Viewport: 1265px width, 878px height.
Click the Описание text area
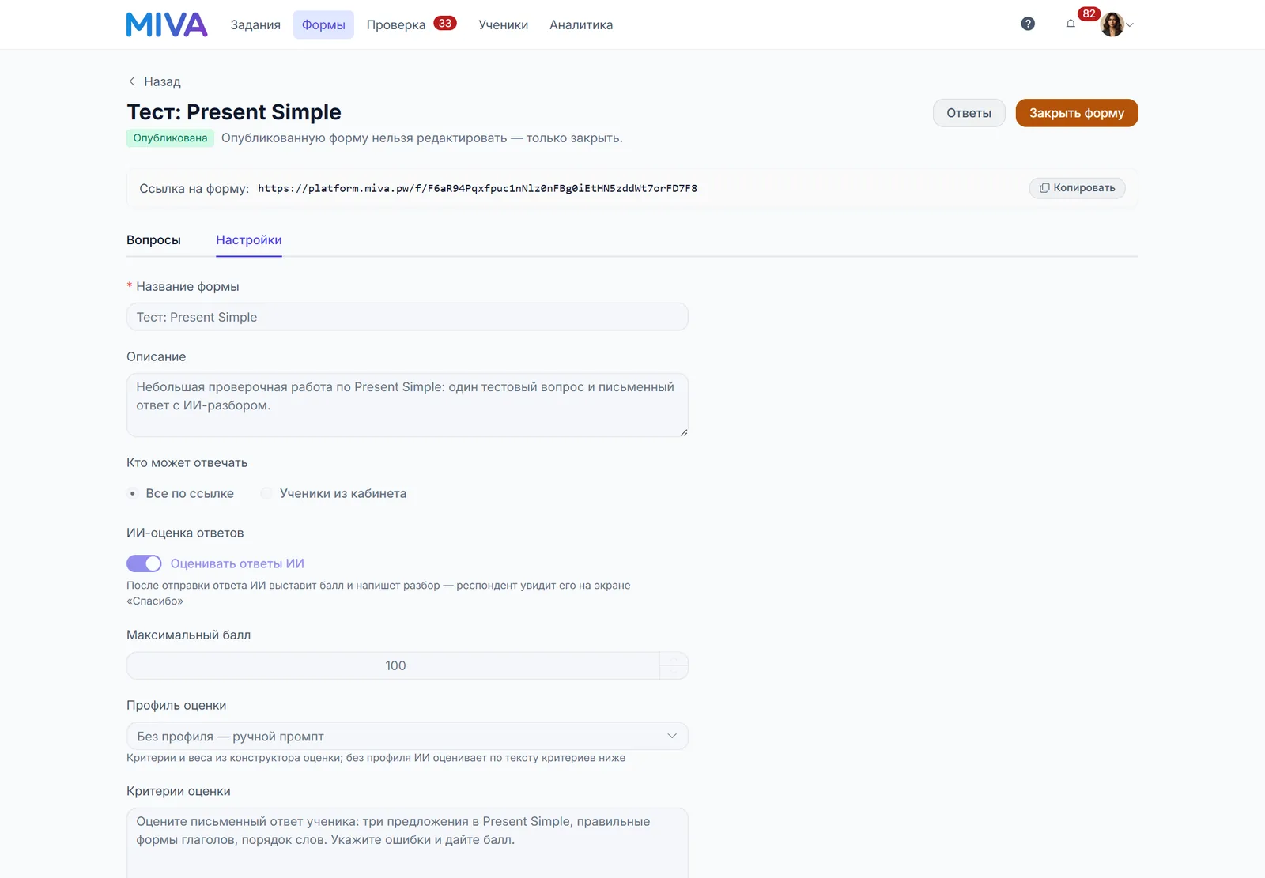(x=407, y=405)
